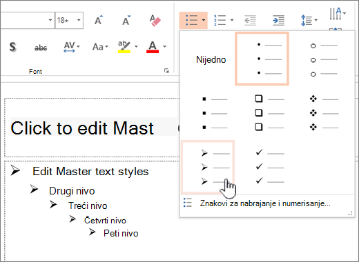
Task: Choose the star diamond bullet style
Action: pyautogui.click(x=324, y=113)
